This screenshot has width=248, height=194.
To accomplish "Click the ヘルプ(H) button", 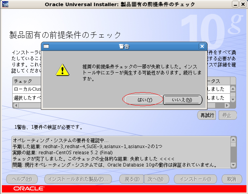I will [x=22, y=179].
